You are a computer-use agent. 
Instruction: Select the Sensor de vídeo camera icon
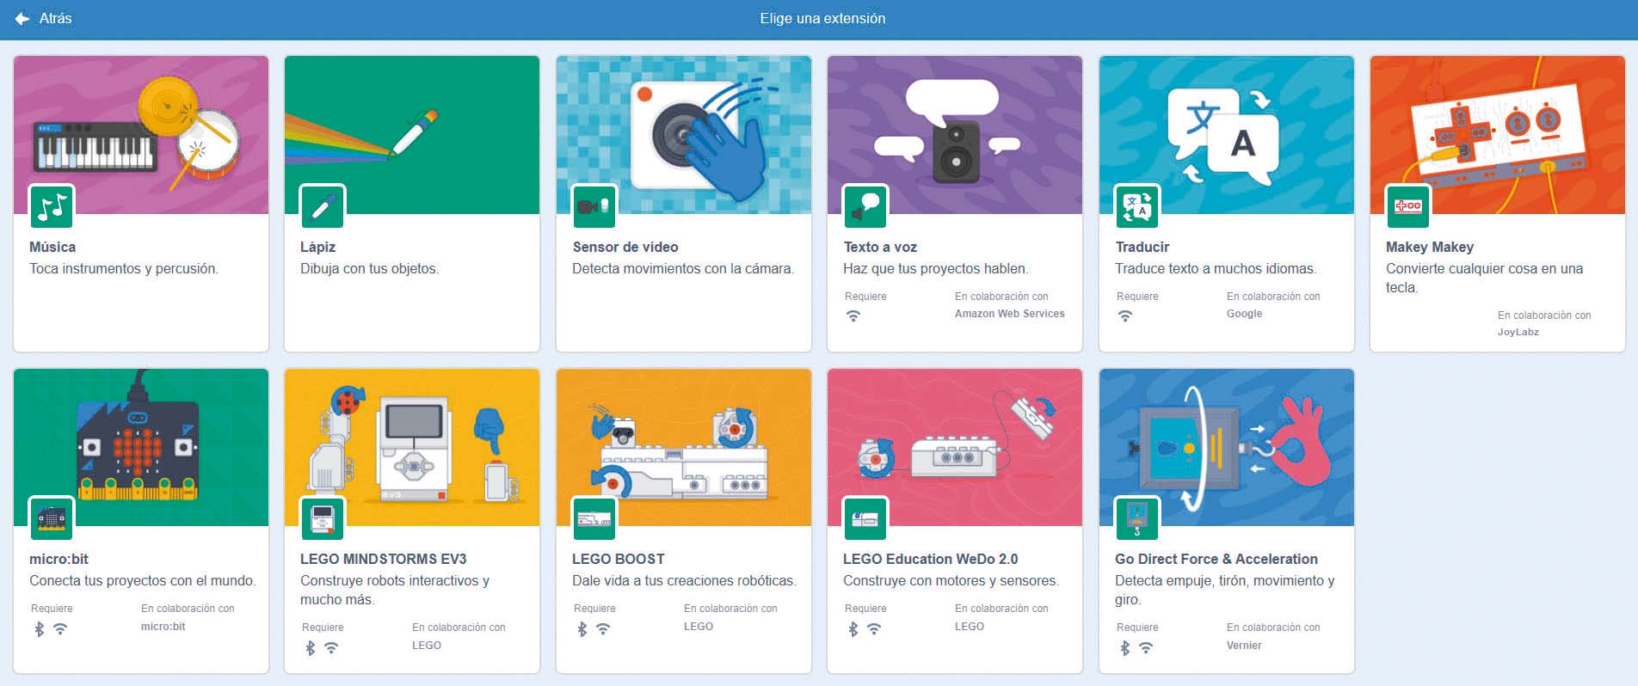point(594,206)
